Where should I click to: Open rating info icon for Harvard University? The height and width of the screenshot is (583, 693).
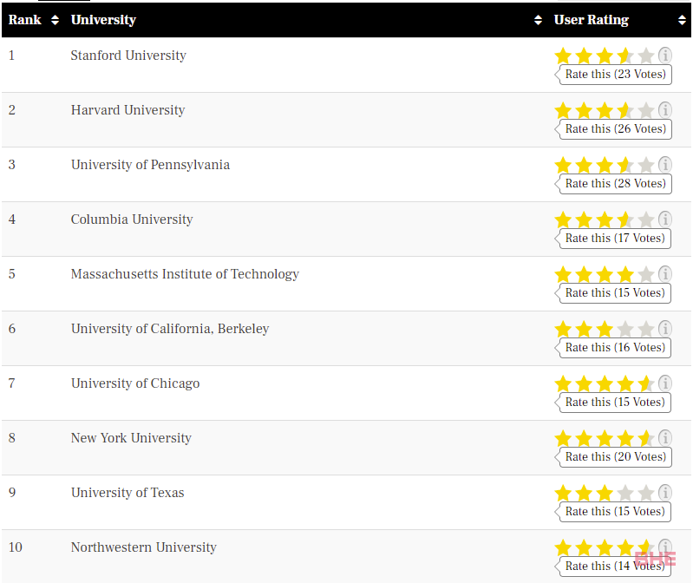click(665, 110)
